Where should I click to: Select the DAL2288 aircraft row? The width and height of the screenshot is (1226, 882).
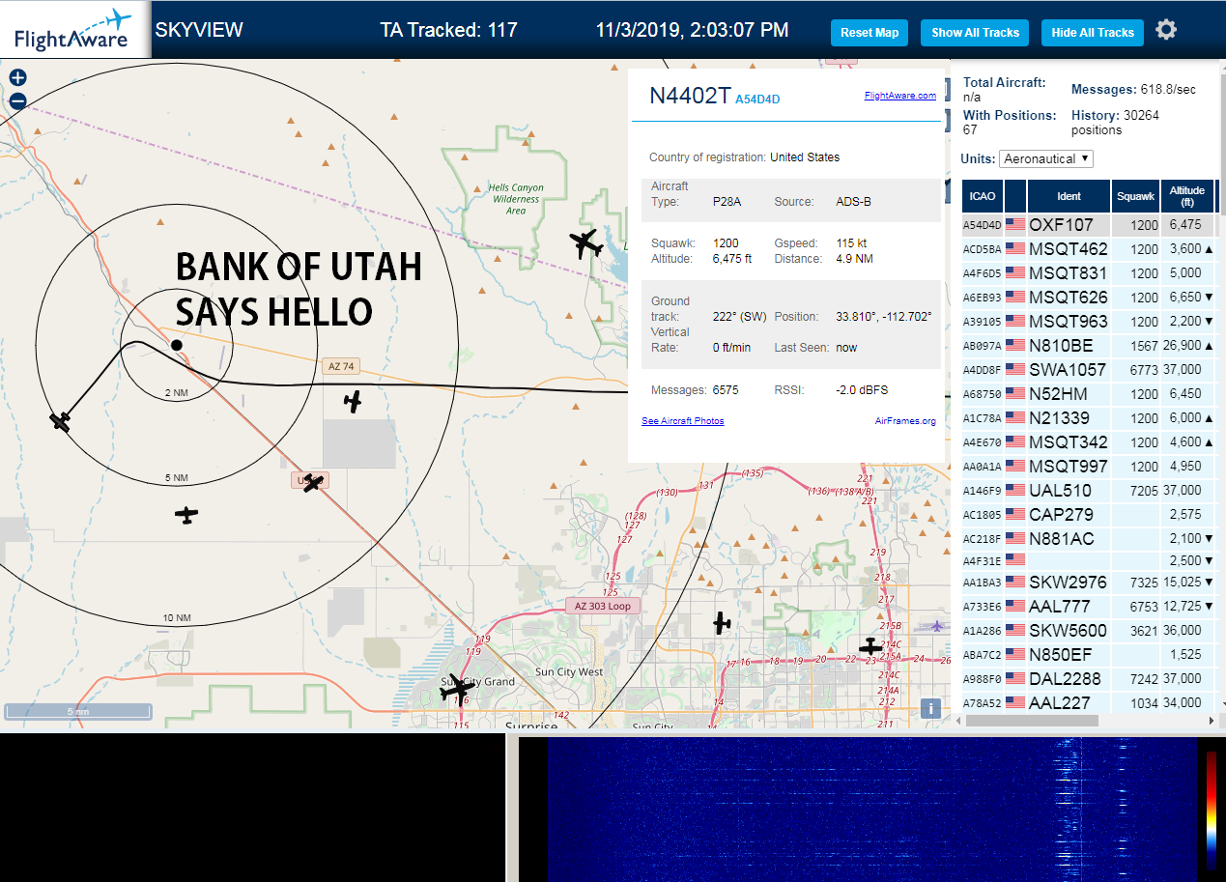[x=1089, y=678]
